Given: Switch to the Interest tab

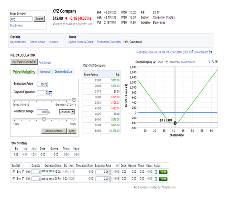Looking at the screenshot, I should 45,72.
